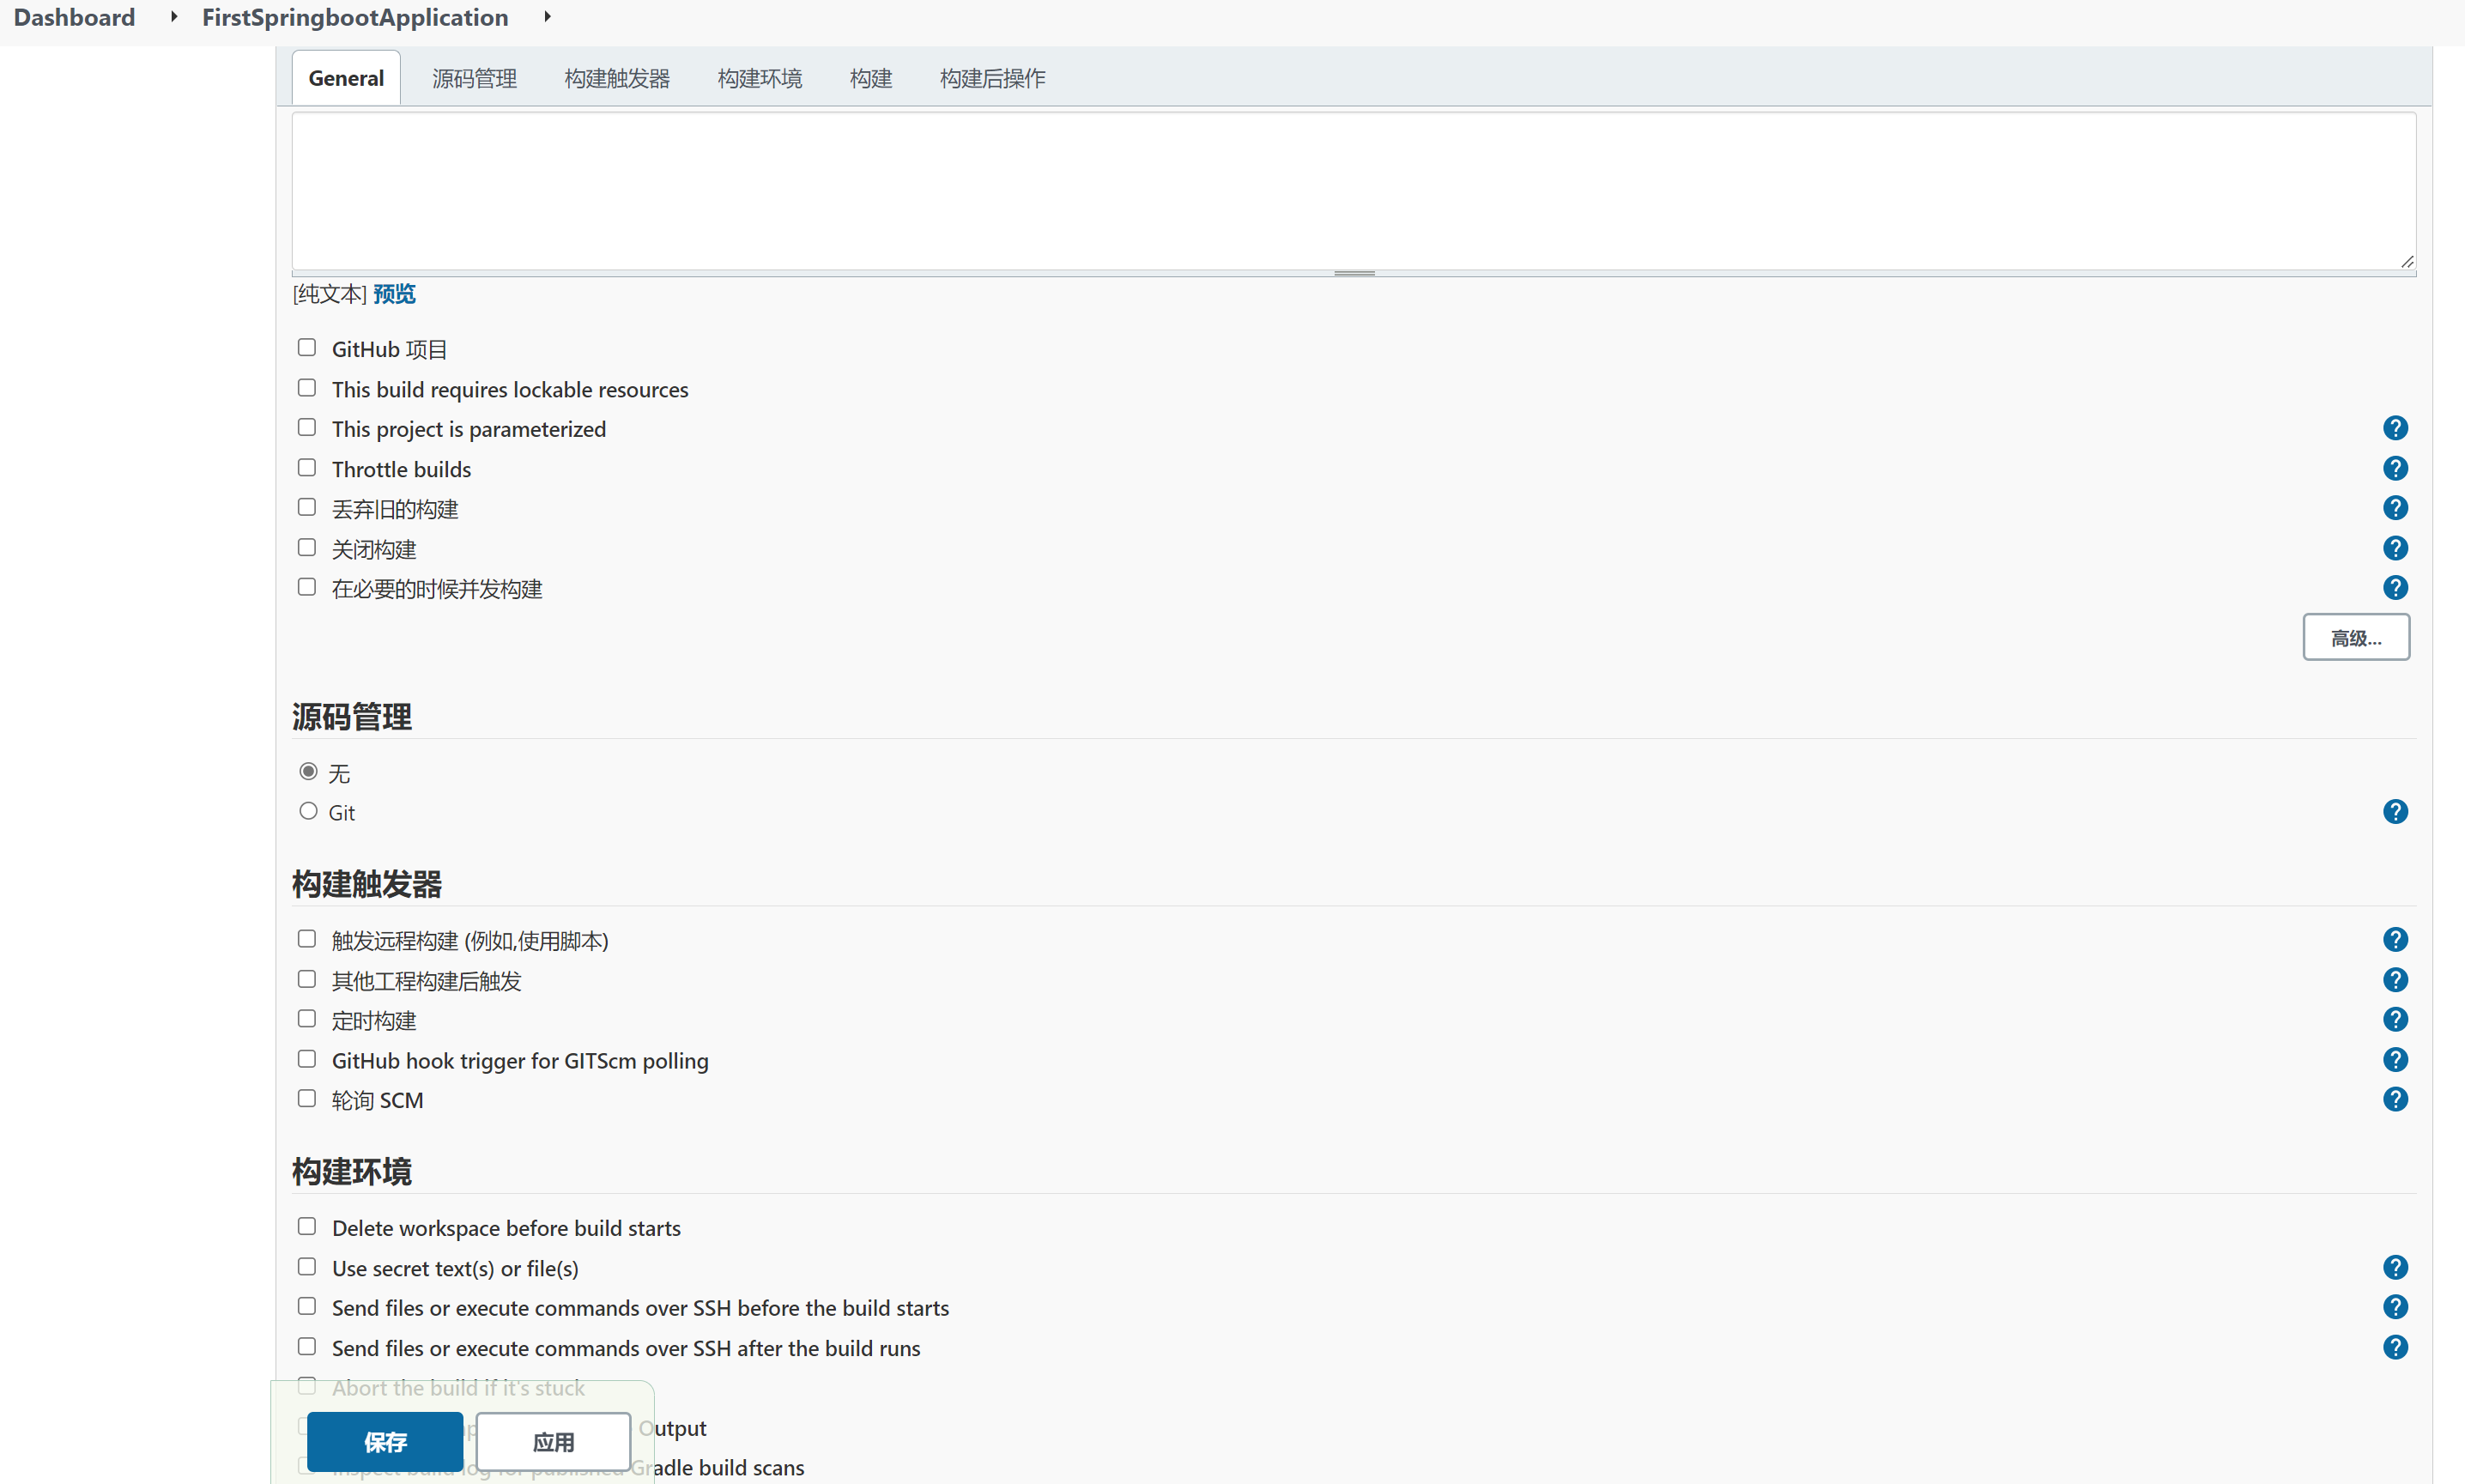The height and width of the screenshot is (1484, 2465).
Task: Check 定时构建 trigger
Action: tap(307, 1018)
